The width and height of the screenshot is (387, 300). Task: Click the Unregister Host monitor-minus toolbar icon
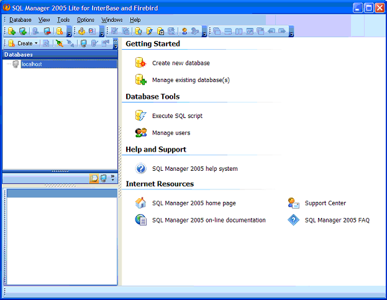[x=47, y=31]
